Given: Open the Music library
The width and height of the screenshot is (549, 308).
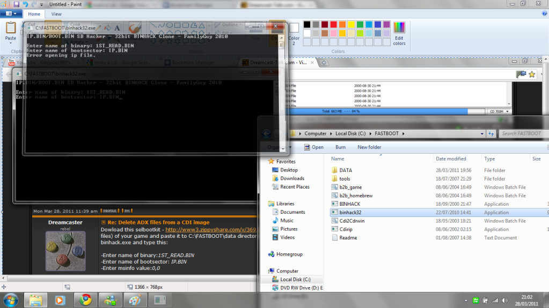Looking at the screenshot, I should pos(287,221).
